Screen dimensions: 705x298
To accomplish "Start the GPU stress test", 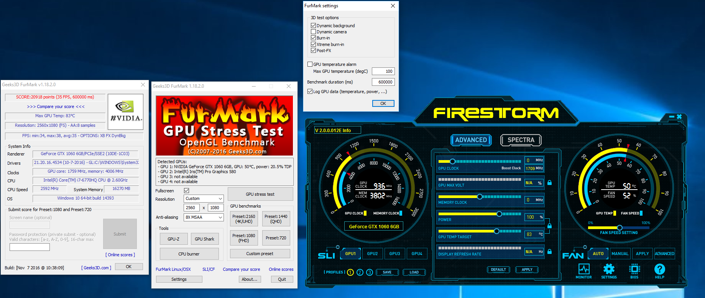I will pyautogui.click(x=260, y=194).
